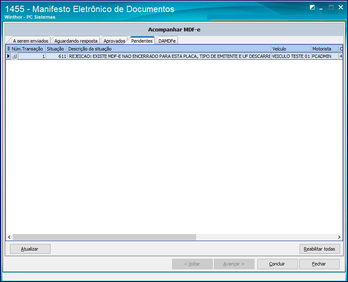Click Descrição da situação column header
This screenshot has height=282, width=348.
pos(169,49)
